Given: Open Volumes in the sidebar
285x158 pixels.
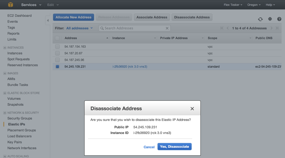Looking at the screenshot, I should coord(14,99).
